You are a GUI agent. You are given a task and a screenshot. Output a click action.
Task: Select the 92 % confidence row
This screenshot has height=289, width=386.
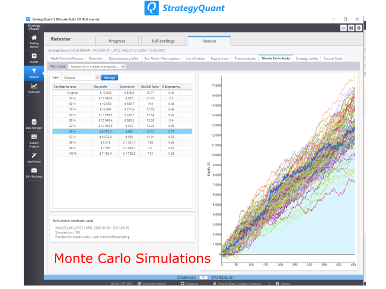point(122,126)
